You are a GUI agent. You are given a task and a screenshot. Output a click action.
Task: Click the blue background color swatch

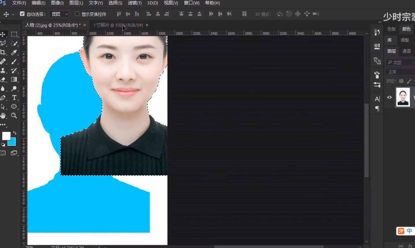click(13, 143)
